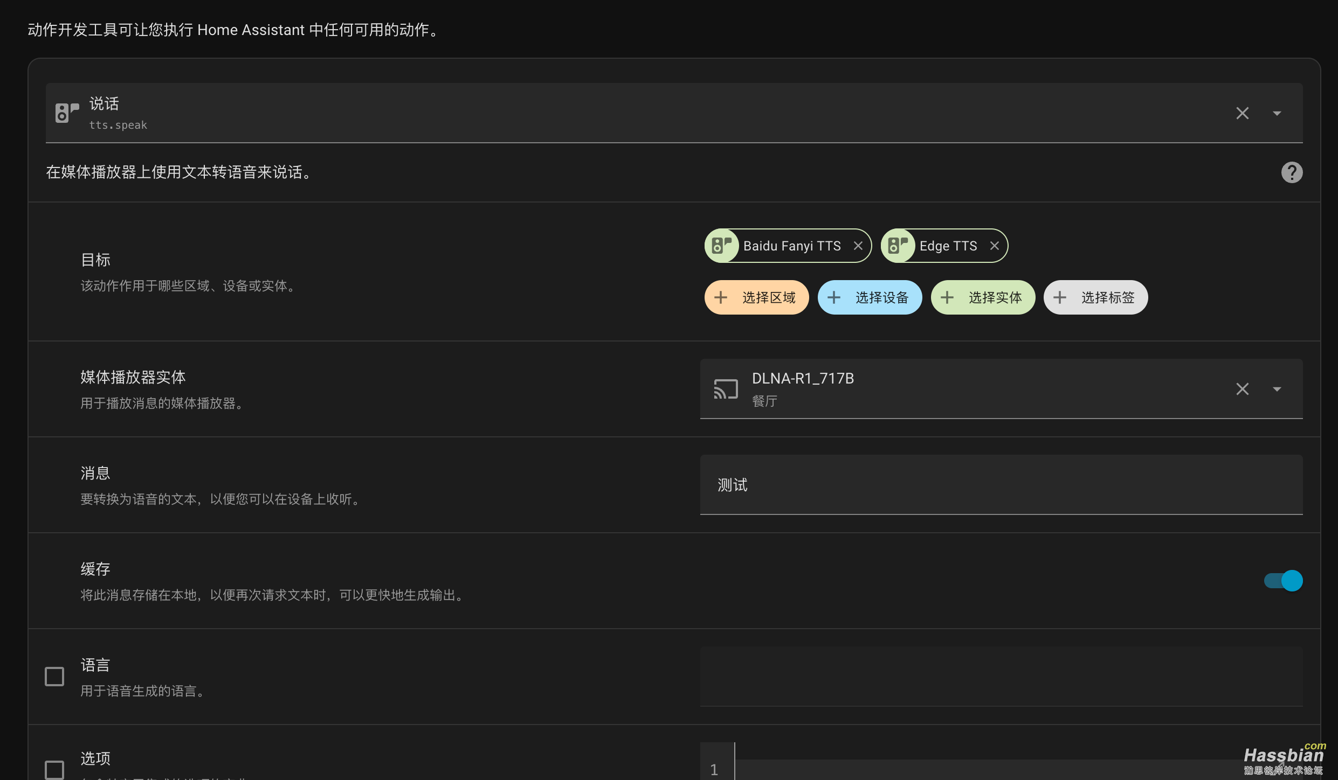Click the Baidu Fanyi TTS chip icon

tap(722, 246)
